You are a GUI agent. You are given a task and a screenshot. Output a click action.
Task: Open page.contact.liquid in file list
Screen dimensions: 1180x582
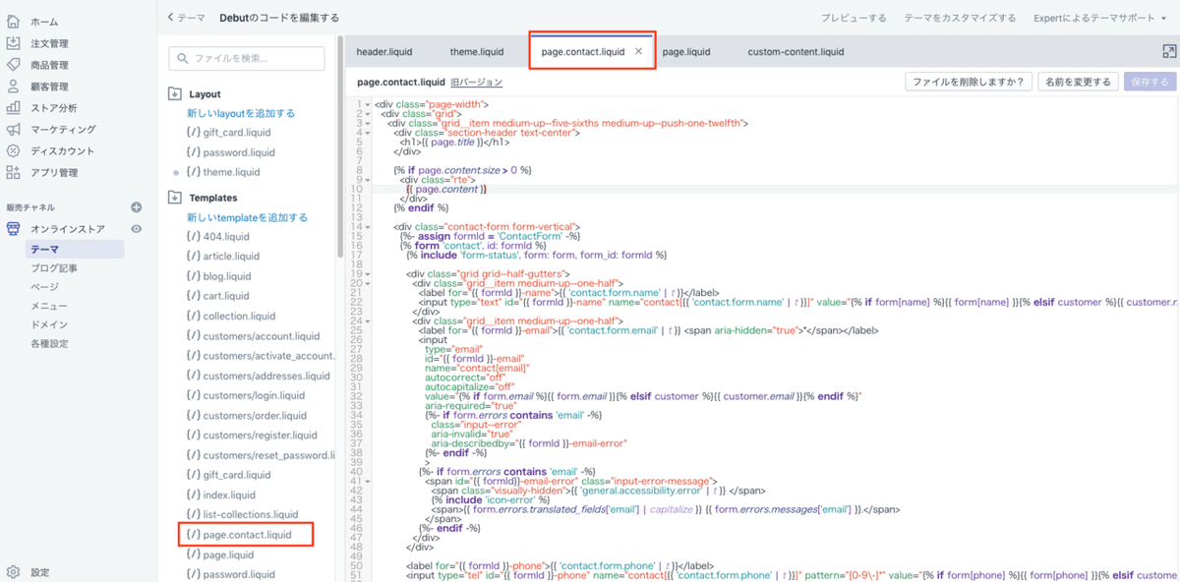[x=247, y=535]
